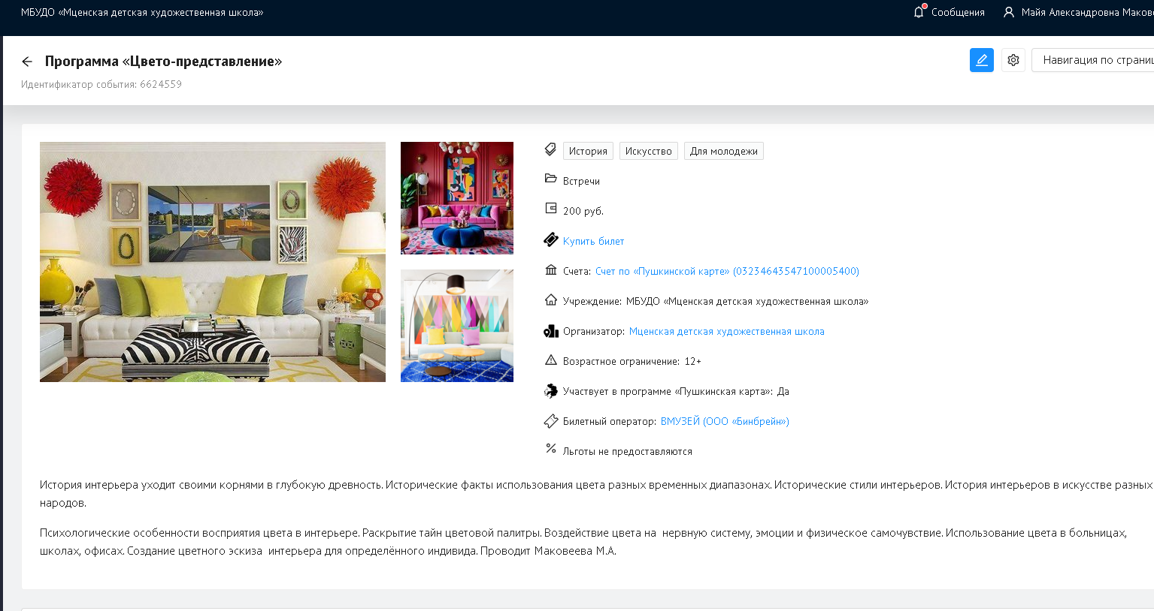The height and width of the screenshot is (611, 1154).
Task: Open organizer Мценская детская художественная школа link
Action: click(726, 331)
